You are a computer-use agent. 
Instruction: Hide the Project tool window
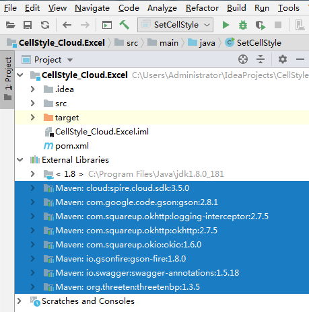point(300,59)
